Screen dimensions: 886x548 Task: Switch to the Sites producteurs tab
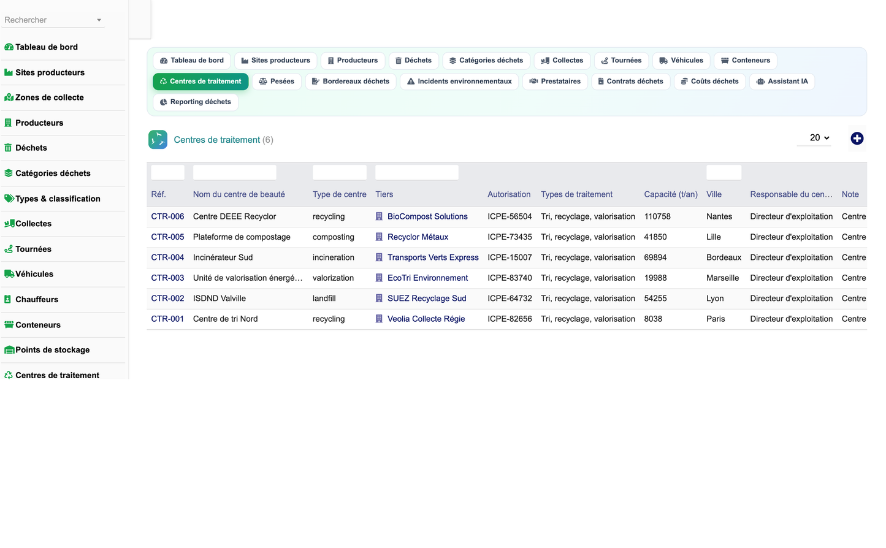click(276, 61)
